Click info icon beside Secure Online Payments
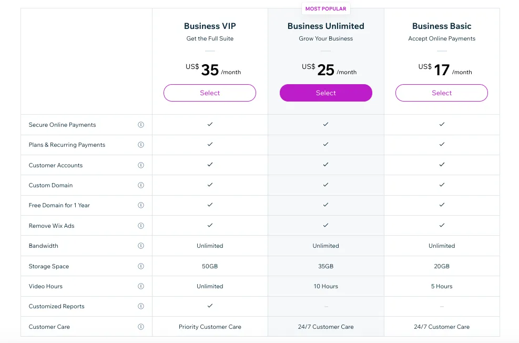 coord(141,125)
